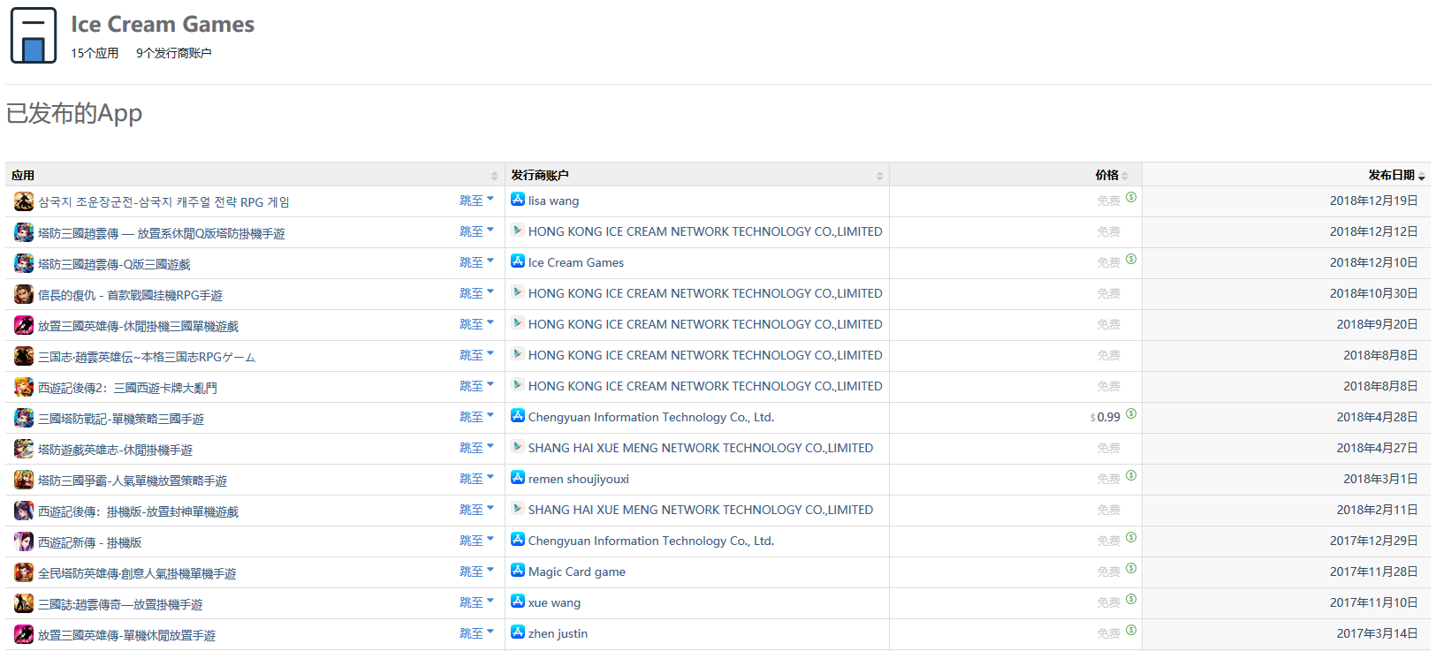Open first Chengyuan Information Technology link, 2018年4月28日 row
Viewport: 1436px width, 651px height.
click(x=651, y=417)
